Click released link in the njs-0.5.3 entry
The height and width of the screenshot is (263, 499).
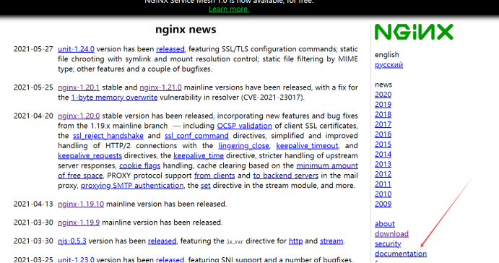[162, 241]
